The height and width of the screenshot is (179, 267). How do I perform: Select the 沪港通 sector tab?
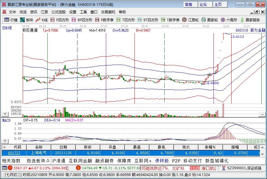coord(59,161)
